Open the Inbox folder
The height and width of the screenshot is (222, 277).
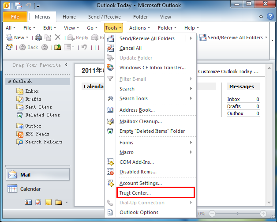coord(27,91)
